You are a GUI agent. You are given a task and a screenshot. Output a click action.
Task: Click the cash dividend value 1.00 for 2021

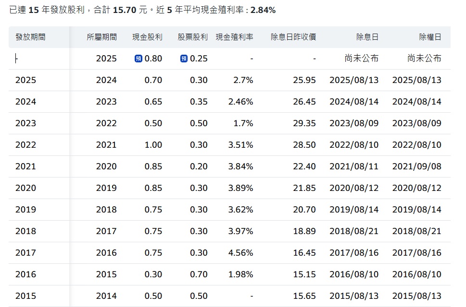pyautogui.click(x=152, y=145)
